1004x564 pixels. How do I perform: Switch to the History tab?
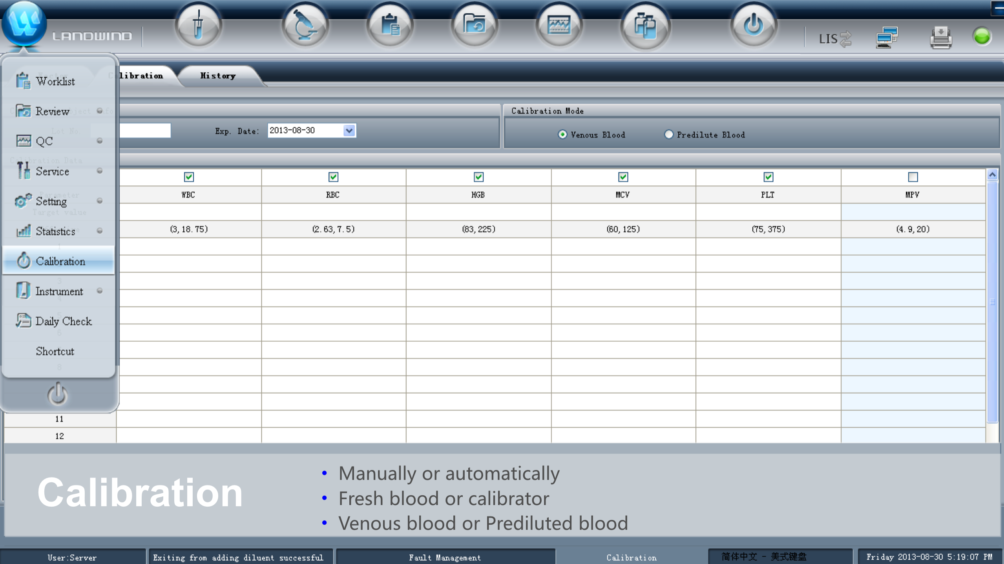(218, 75)
